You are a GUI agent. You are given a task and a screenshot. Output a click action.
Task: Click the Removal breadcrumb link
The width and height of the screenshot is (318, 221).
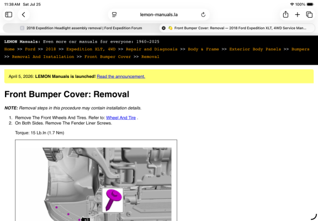click(150, 56)
